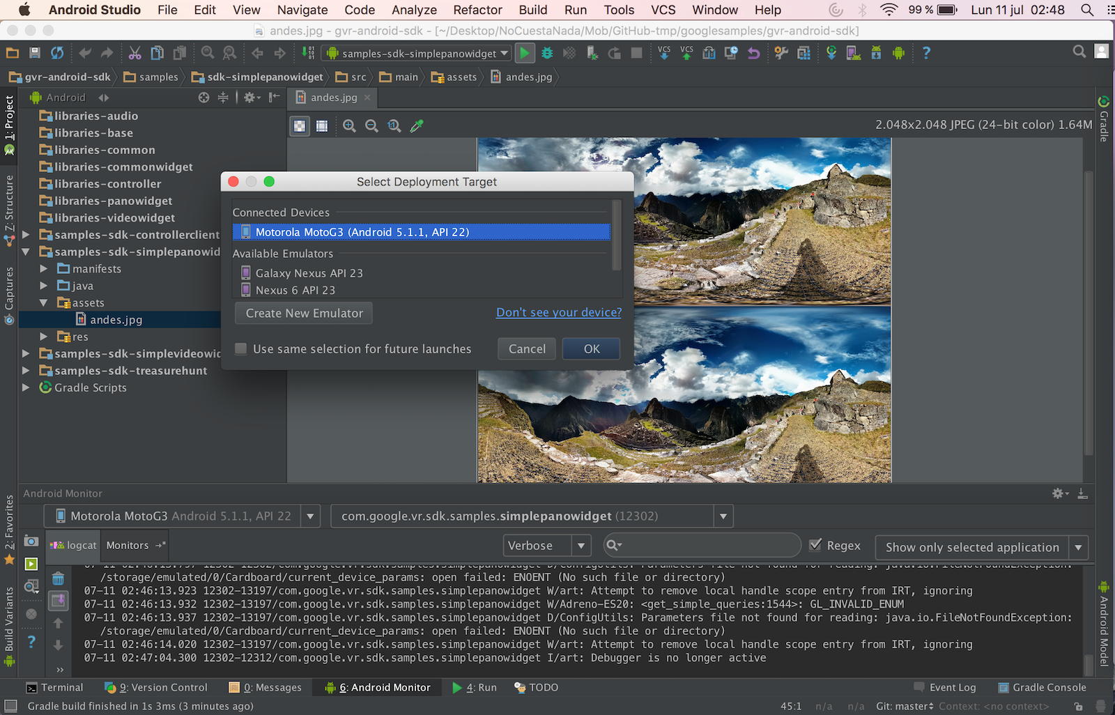Expand the manifests folder
The image size is (1115, 715).
pyautogui.click(x=43, y=269)
